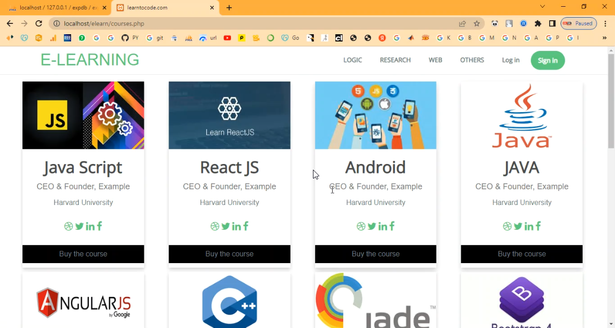This screenshot has height=328, width=615.
Task: Click the Java Script course thumbnail
Action: (83, 115)
